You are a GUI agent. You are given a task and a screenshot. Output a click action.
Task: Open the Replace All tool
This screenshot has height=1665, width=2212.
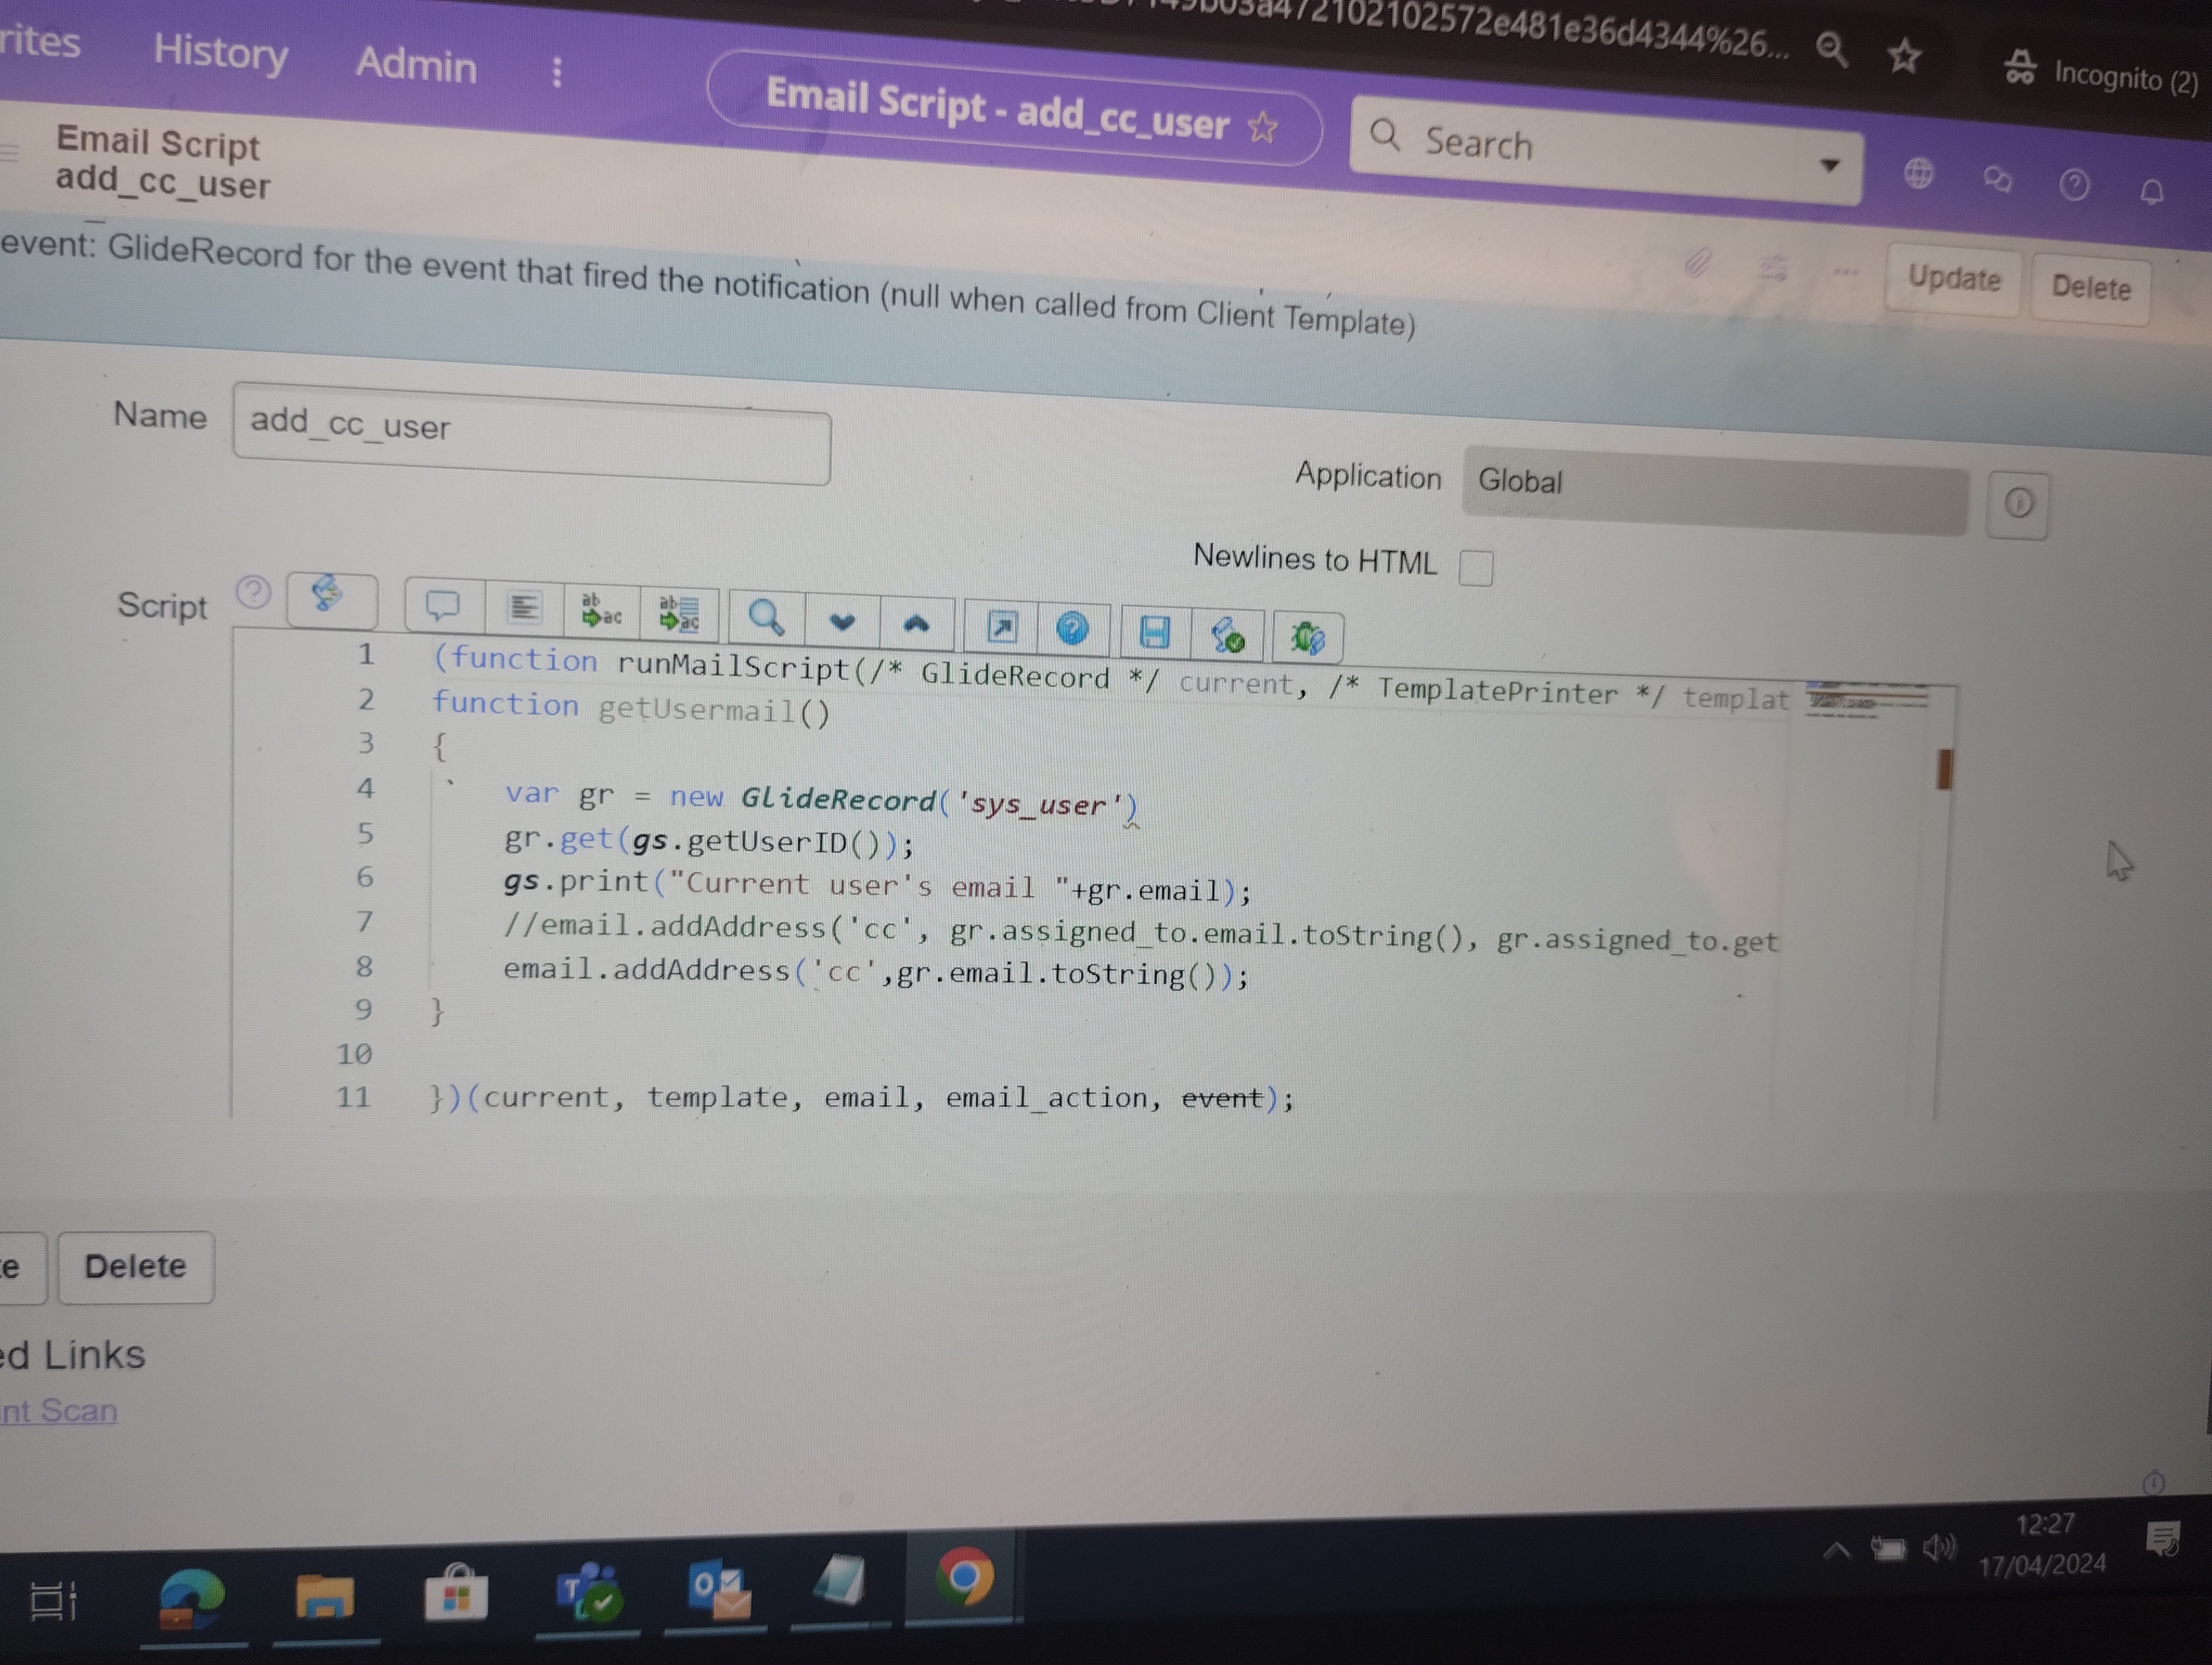click(680, 612)
